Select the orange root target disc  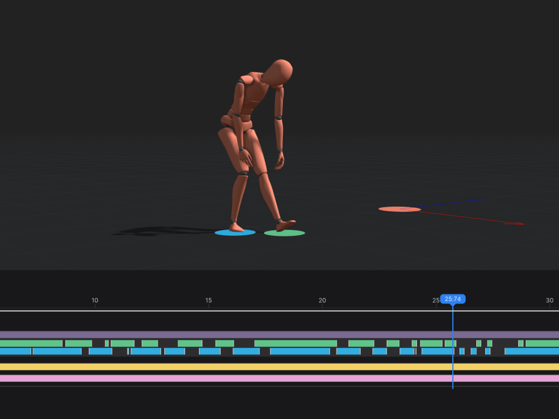click(x=400, y=209)
